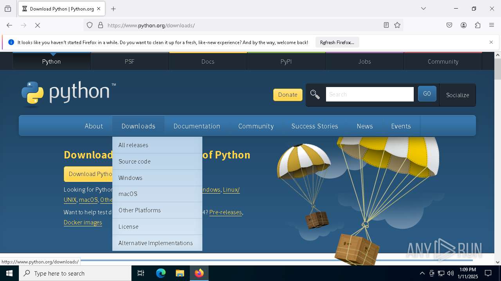Viewport: 501px width, 281px height.
Task: Click the Firefox View icon
Action: click(x=8, y=9)
